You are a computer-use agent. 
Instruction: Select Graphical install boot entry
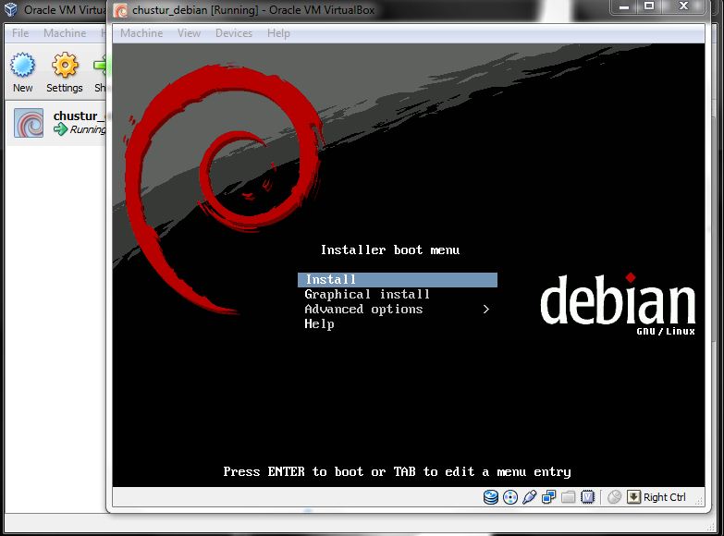pyautogui.click(x=367, y=294)
